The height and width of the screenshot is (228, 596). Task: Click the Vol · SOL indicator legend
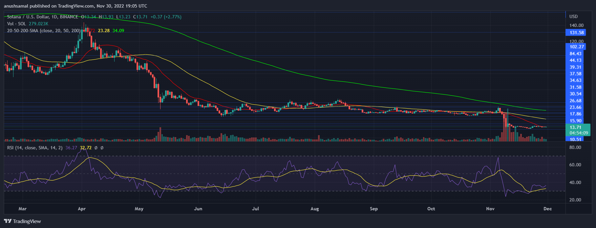click(16, 24)
